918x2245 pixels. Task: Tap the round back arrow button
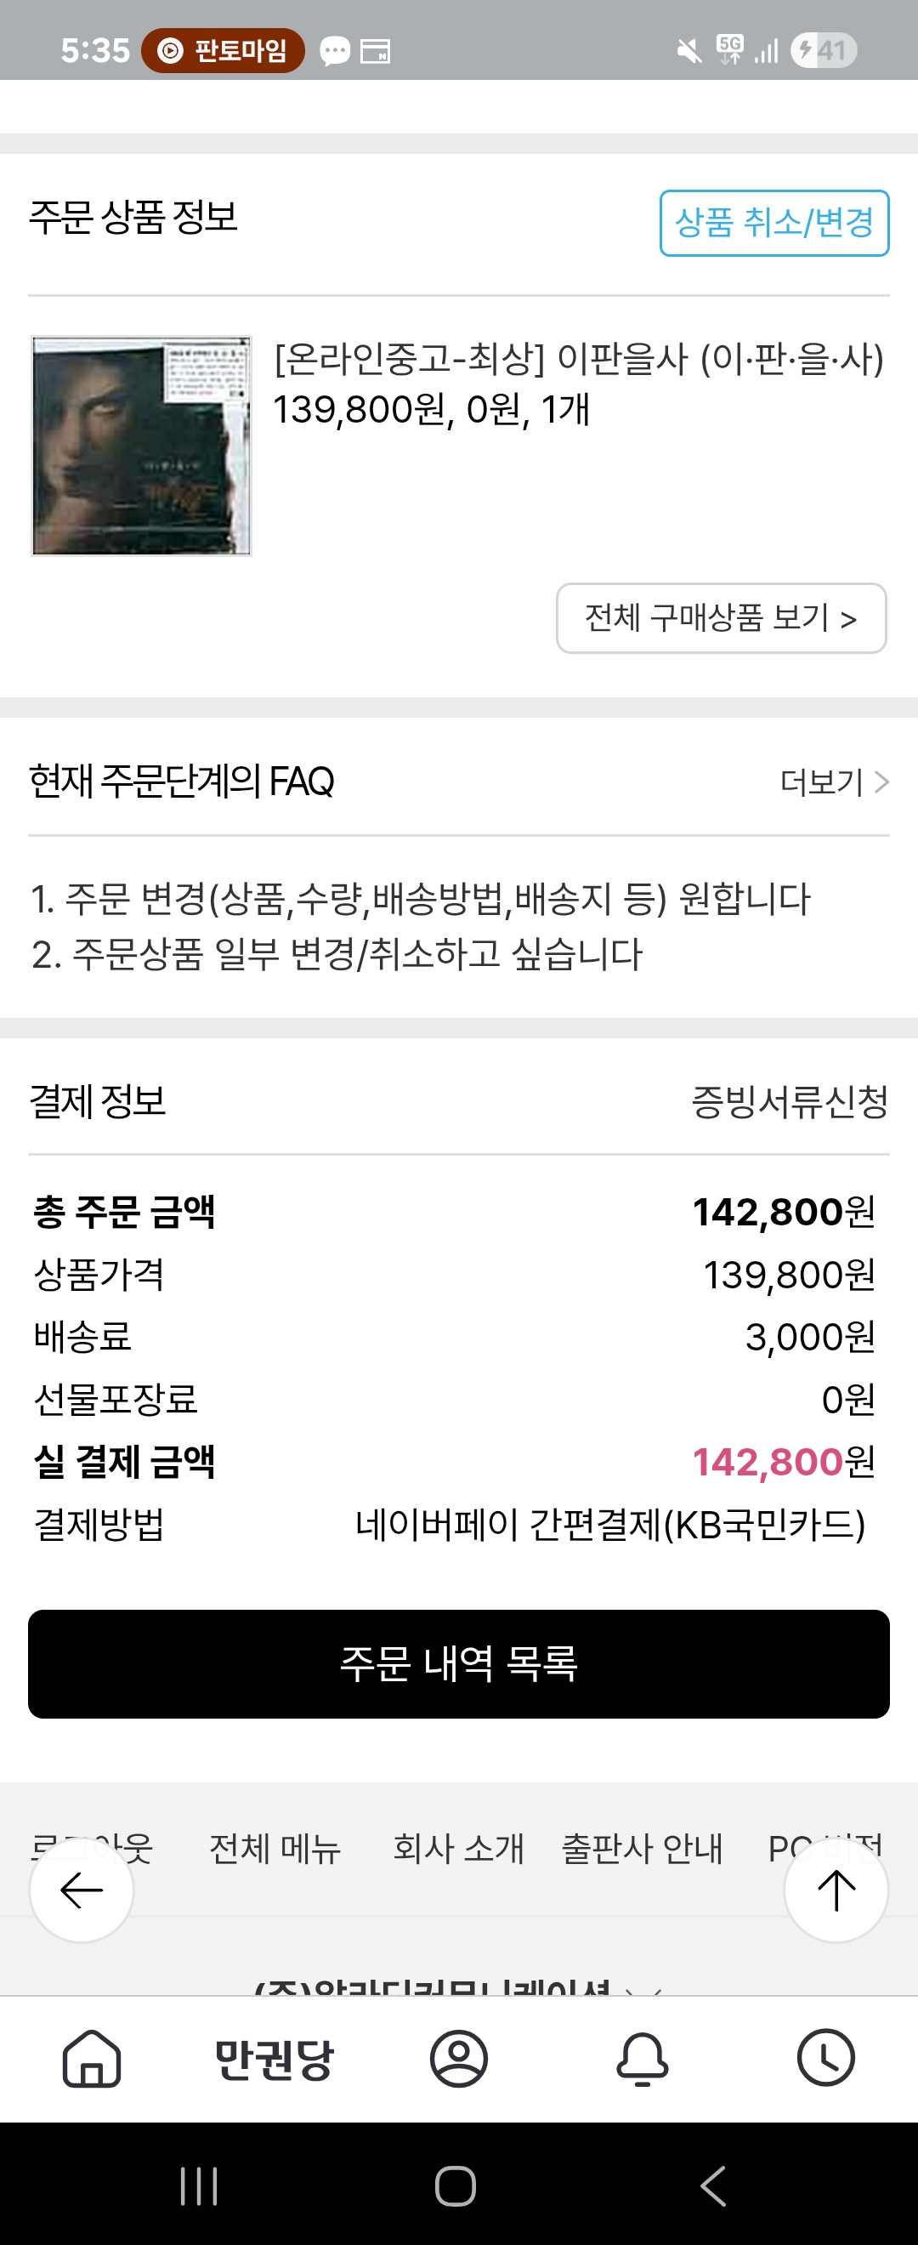(x=81, y=1890)
